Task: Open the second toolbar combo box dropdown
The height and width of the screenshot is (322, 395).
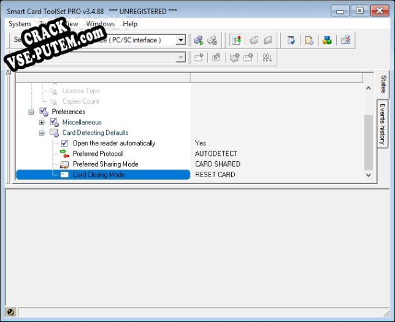Action: (180, 58)
